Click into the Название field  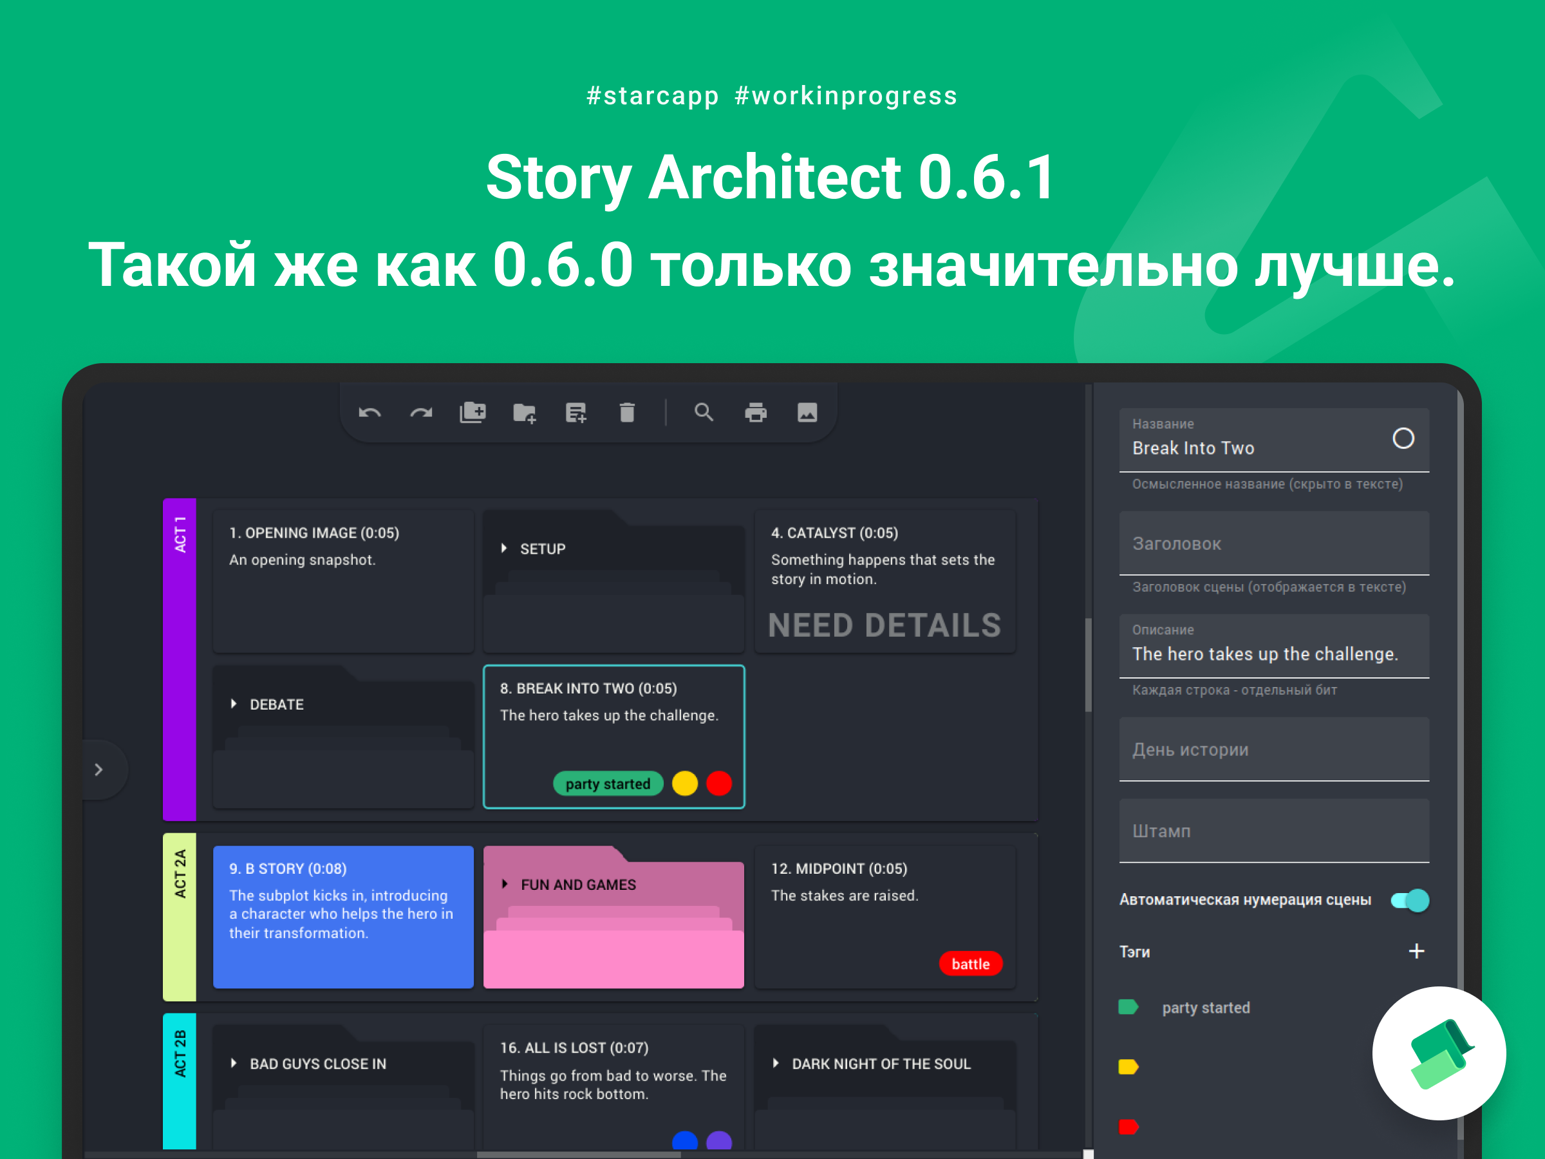[1274, 440]
